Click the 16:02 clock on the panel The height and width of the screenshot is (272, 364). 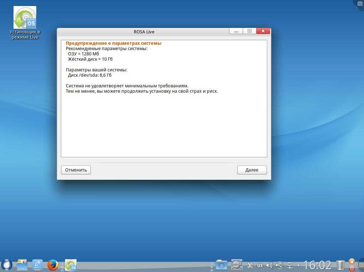(318, 265)
